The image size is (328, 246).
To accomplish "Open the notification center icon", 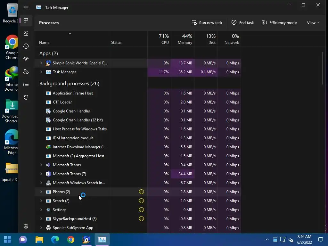I will pyautogui.click(x=320, y=240).
